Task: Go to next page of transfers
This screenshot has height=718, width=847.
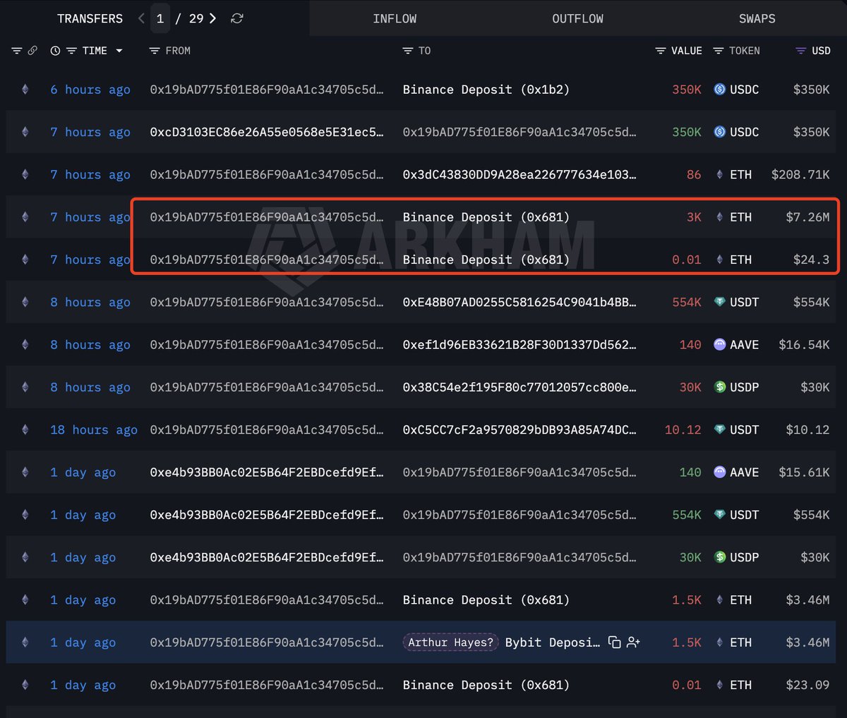Action: (212, 18)
